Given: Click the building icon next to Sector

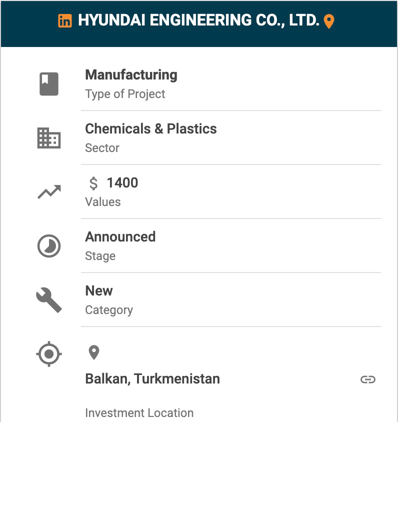Looking at the screenshot, I should (49, 138).
